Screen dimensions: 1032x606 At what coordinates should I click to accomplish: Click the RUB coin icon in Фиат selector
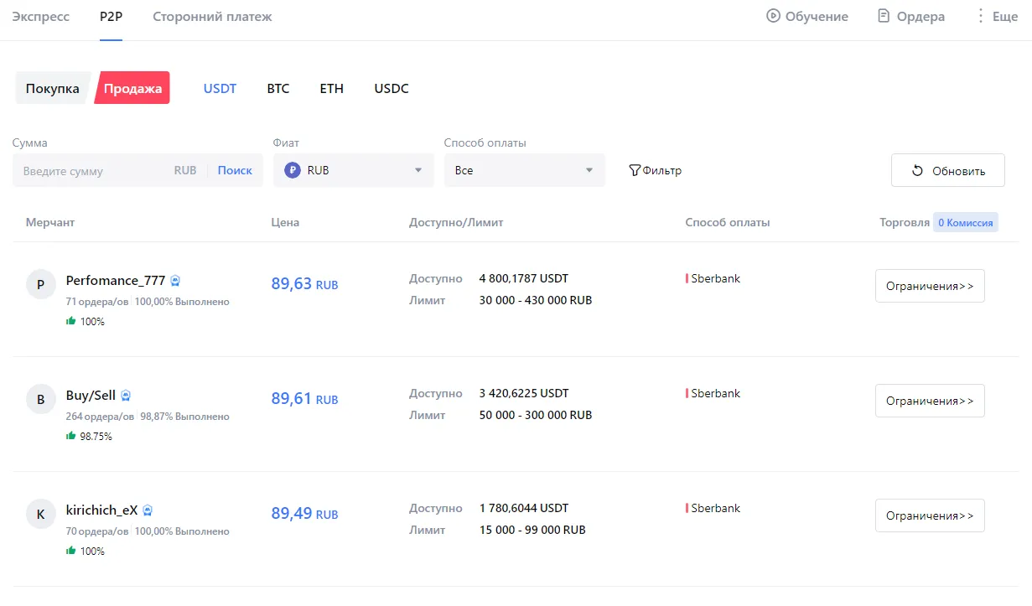[292, 169]
